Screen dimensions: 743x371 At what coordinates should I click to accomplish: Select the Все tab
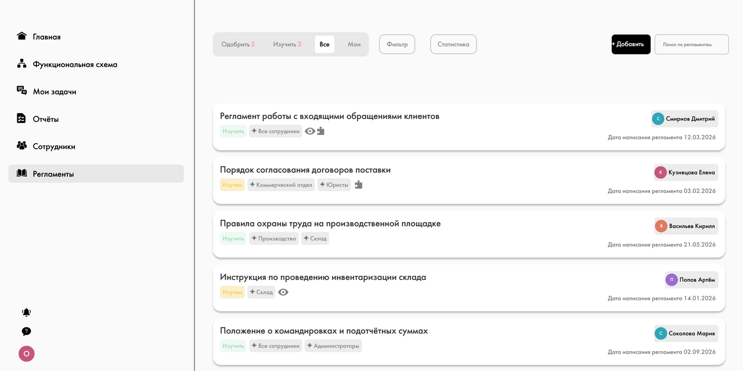(324, 45)
